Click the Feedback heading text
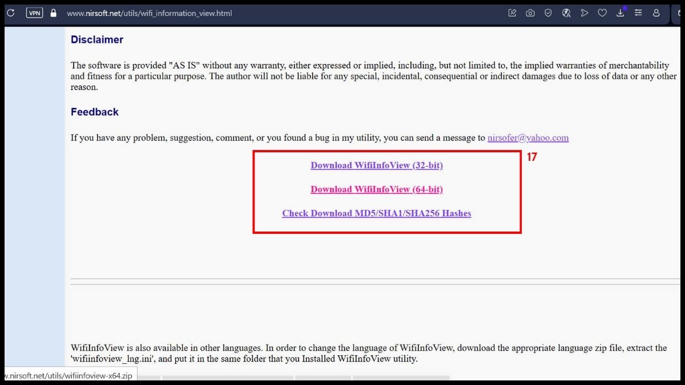The image size is (685, 385). click(x=95, y=112)
